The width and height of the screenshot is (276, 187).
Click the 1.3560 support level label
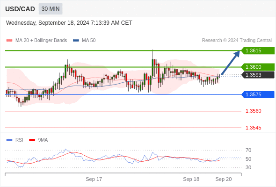(253, 111)
